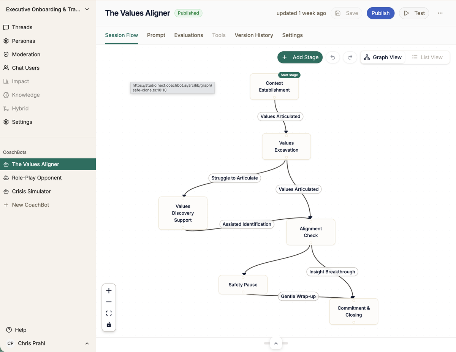Click the Add Stage button
Viewport: 456px width, 352px height.
(300, 57)
